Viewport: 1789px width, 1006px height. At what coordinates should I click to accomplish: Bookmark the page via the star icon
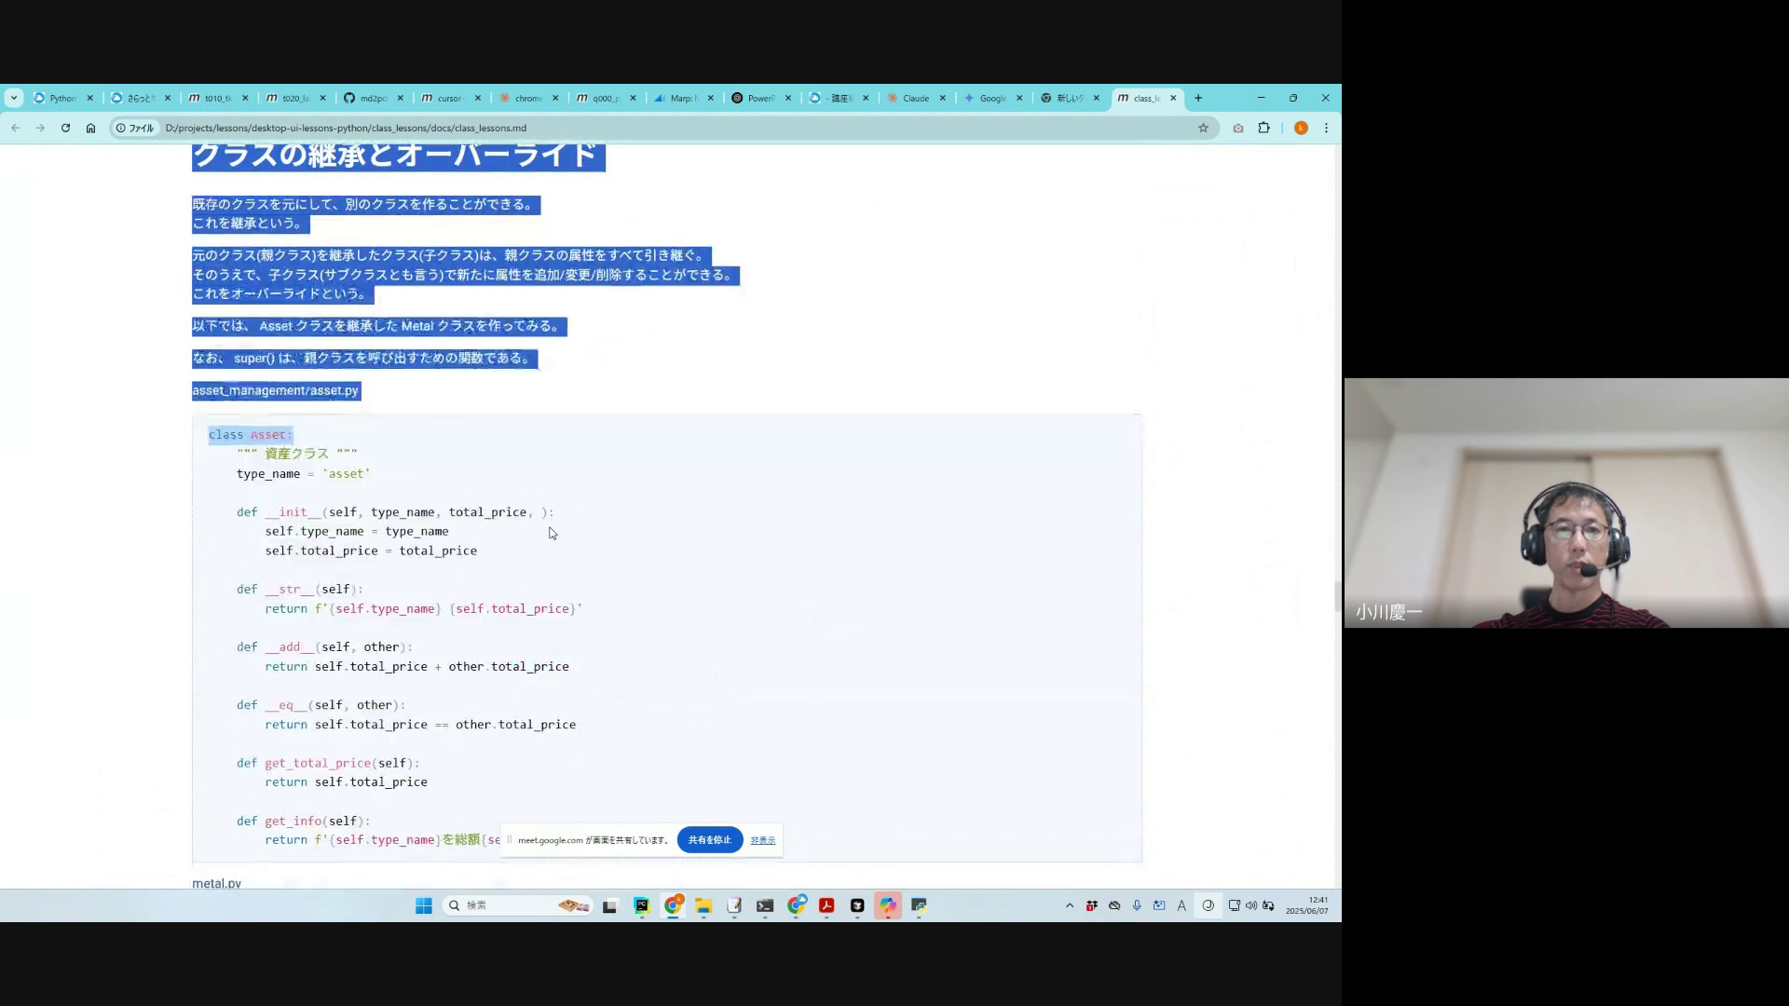click(1204, 128)
